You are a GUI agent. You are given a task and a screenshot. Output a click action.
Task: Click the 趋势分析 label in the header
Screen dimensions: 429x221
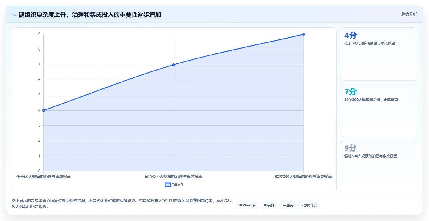click(x=409, y=14)
